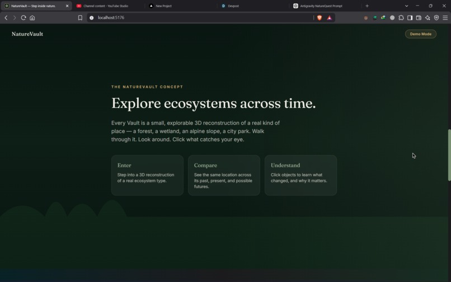This screenshot has width=451, height=282.
Task: Open the browser hamburger main menu
Action: (445, 18)
